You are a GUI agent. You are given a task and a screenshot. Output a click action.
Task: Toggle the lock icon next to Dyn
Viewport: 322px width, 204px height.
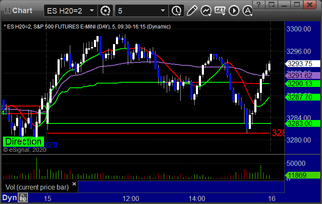point(23,198)
